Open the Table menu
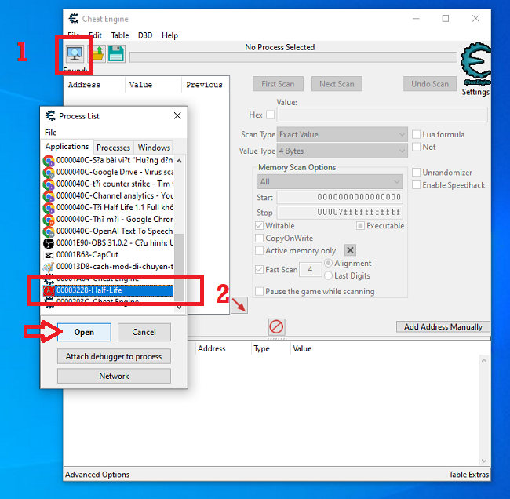The image size is (510, 499). click(x=120, y=35)
